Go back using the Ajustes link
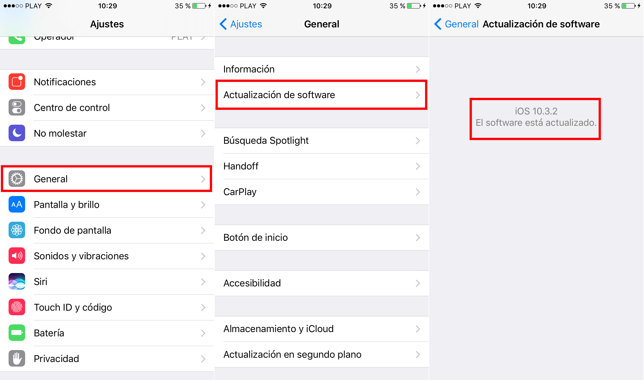The image size is (644, 380). click(241, 24)
